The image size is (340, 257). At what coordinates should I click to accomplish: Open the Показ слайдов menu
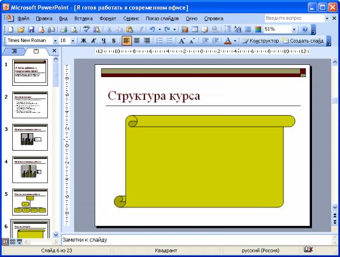coord(162,19)
